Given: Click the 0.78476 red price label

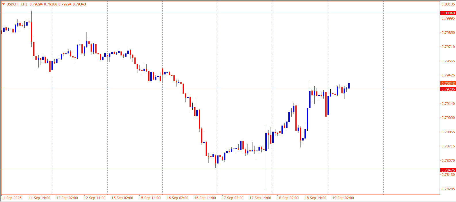Looking at the screenshot, I should click(448, 170).
